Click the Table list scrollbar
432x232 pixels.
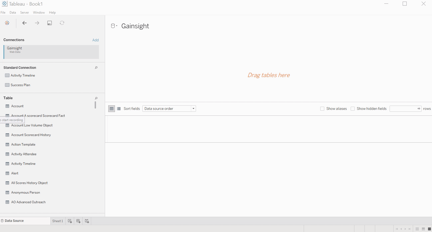pyautogui.click(x=95, y=105)
